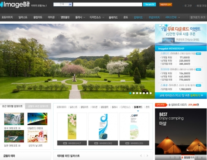The image size is (207, 160).
Task: Open the blue 무료이미지 navigation item
Action: click(x=154, y=18)
